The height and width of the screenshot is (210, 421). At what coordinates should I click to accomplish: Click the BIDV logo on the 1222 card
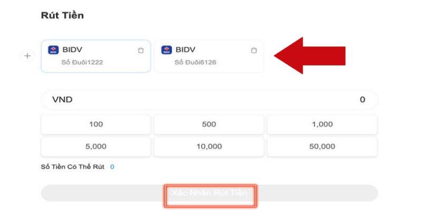pos(53,50)
